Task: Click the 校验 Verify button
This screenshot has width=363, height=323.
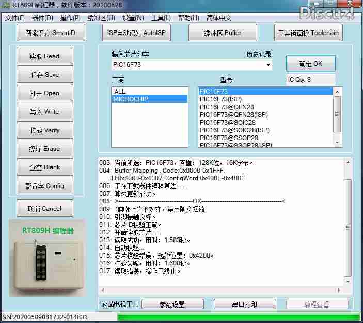Action: click(45, 130)
